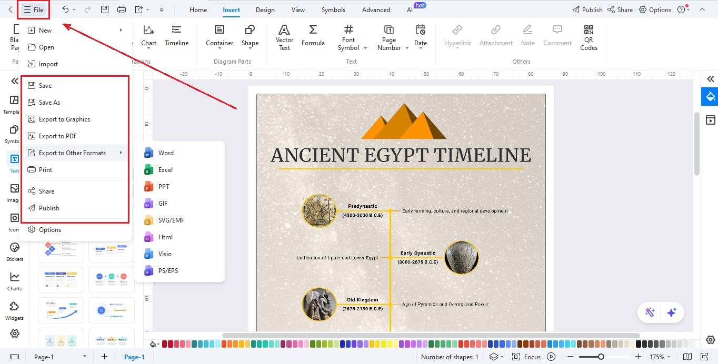Viewport: 718px width, 364px height.
Task: Export to Html format
Action: (179, 237)
